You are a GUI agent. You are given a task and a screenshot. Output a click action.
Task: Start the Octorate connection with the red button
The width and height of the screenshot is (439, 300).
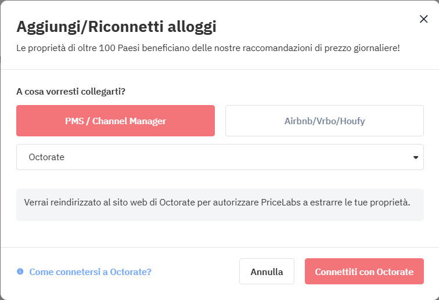(x=364, y=271)
